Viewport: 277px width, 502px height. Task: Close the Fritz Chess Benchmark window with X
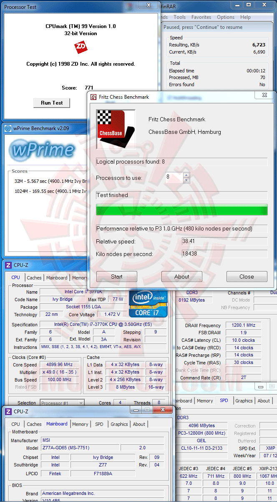pos(264,95)
